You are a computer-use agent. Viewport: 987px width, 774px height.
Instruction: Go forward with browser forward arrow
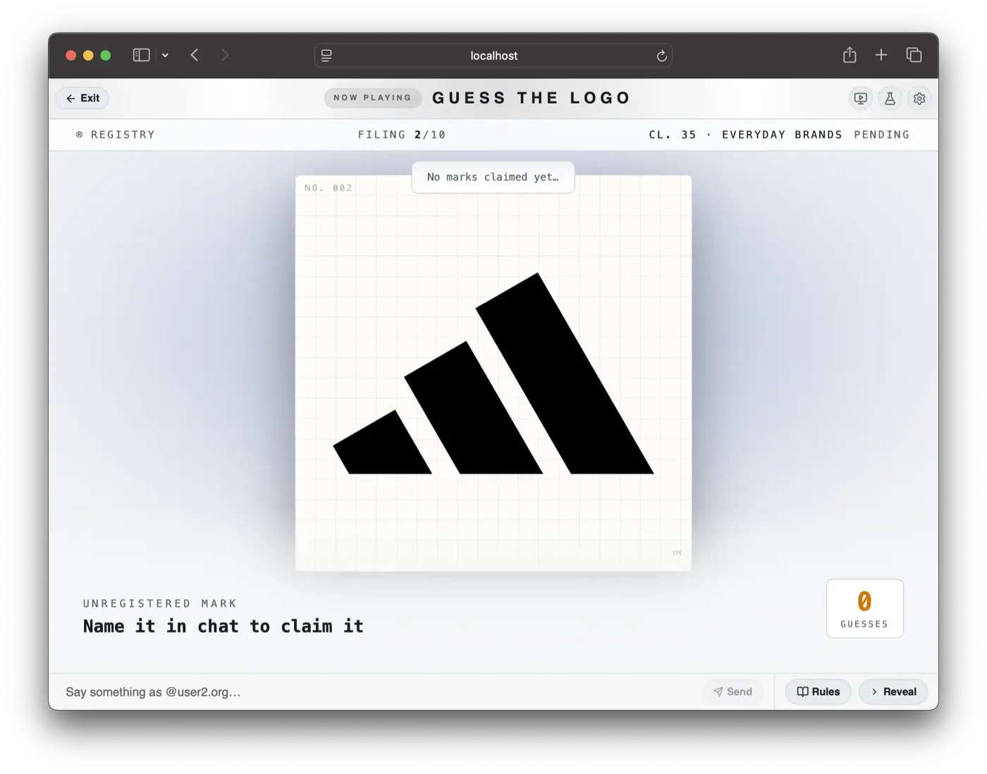coord(225,55)
